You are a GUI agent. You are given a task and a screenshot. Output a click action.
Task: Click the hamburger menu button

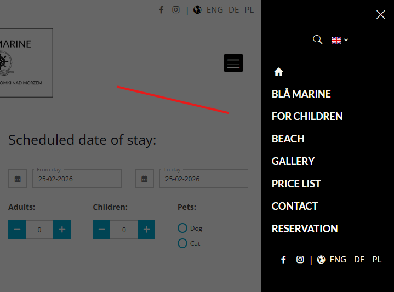tap(233, 63)
